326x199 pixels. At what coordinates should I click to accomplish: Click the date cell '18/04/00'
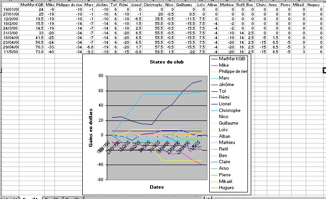(11, 38)
